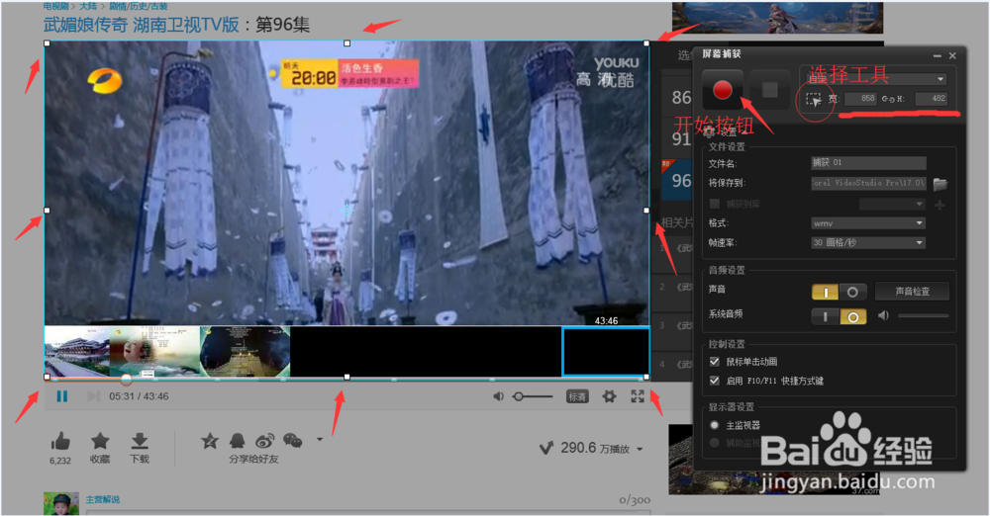The width and height of the screenshot is (990, 516).
Task: Start screen capture with red record button
Action: (723, 90)
